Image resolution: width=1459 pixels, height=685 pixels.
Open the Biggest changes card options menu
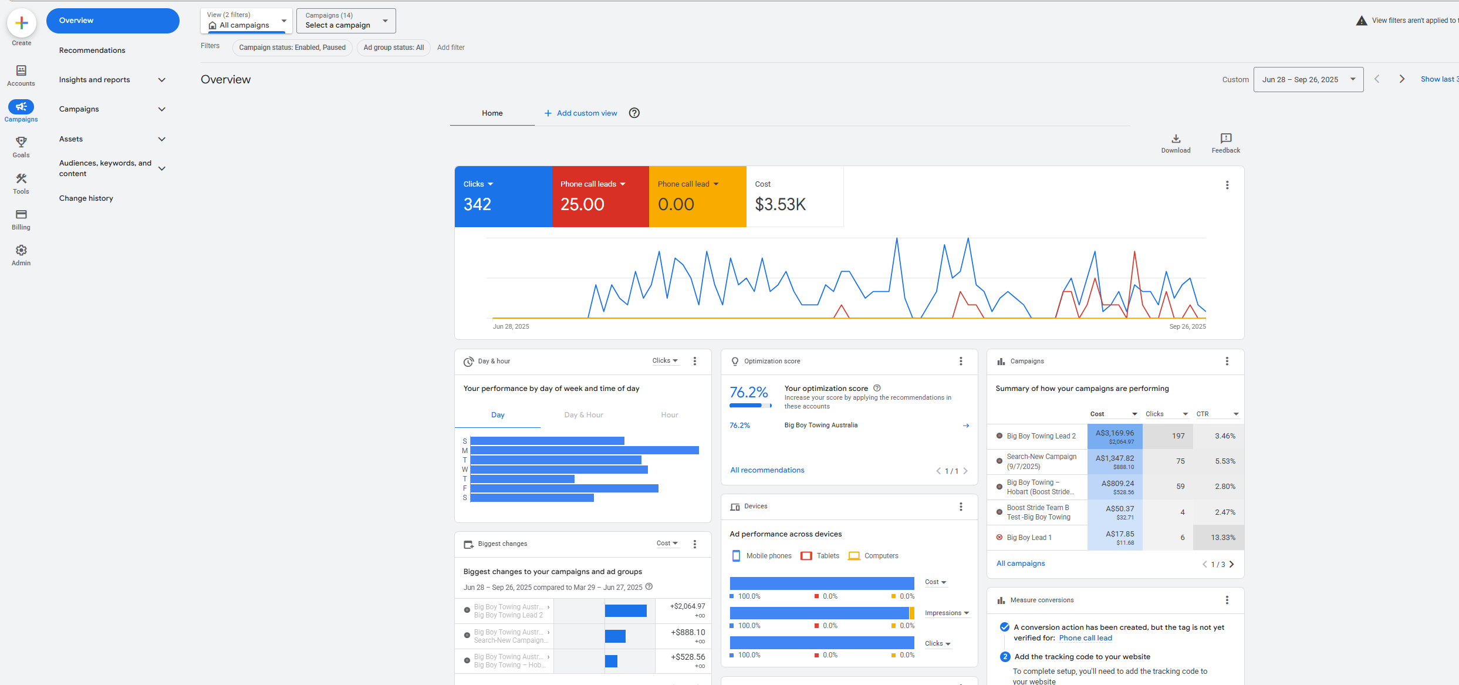tap(695, 544)
